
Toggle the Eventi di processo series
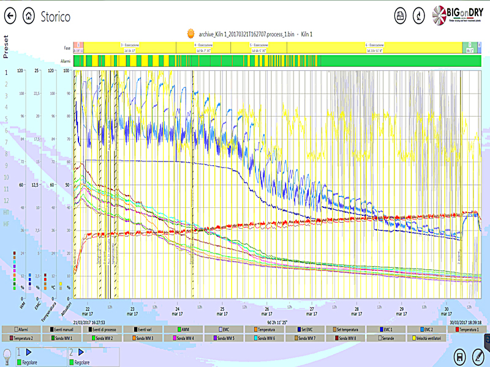102,329
